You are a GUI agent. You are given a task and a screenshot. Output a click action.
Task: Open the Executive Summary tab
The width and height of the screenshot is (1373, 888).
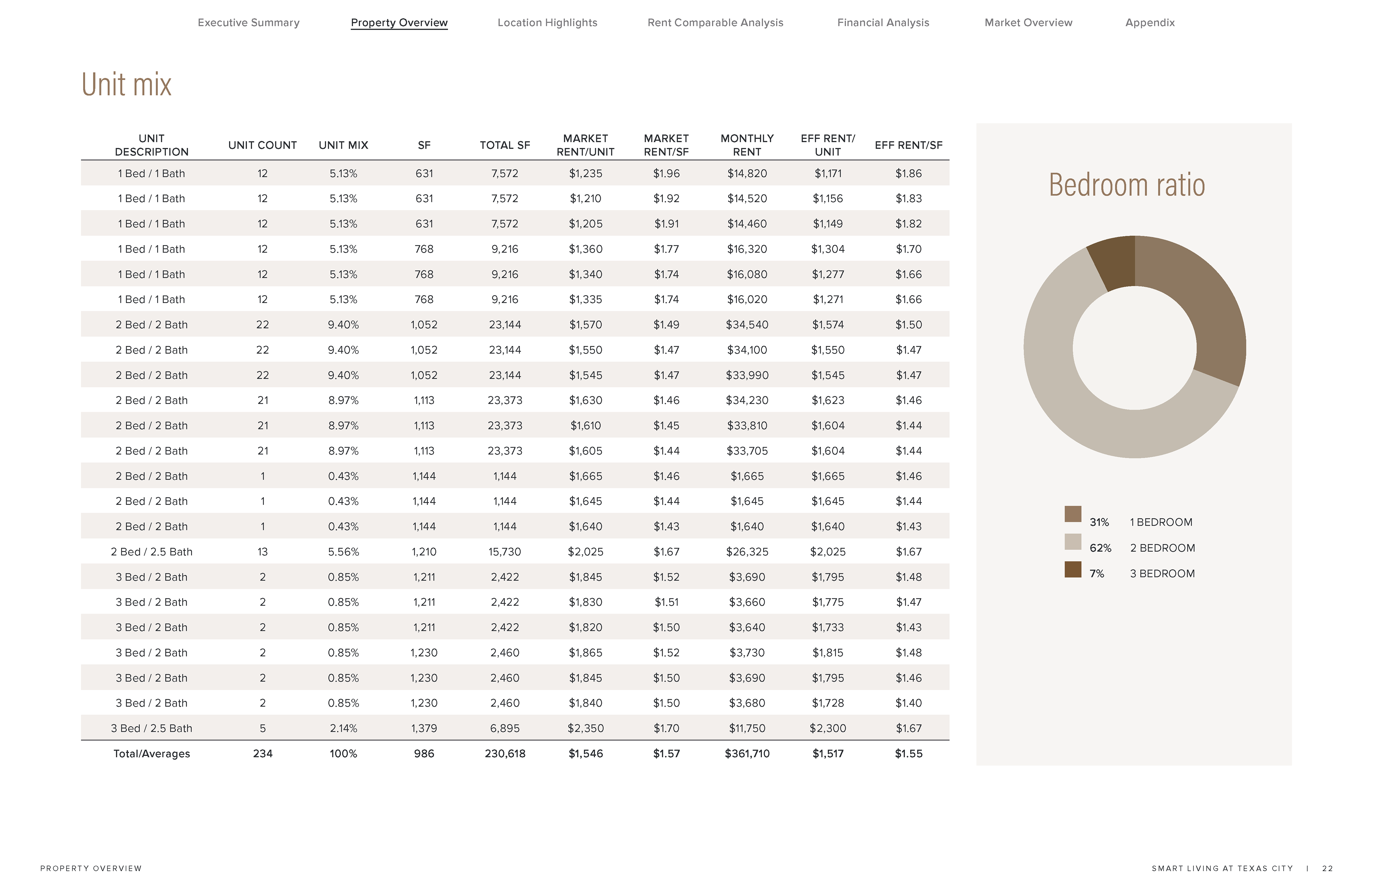248,23
